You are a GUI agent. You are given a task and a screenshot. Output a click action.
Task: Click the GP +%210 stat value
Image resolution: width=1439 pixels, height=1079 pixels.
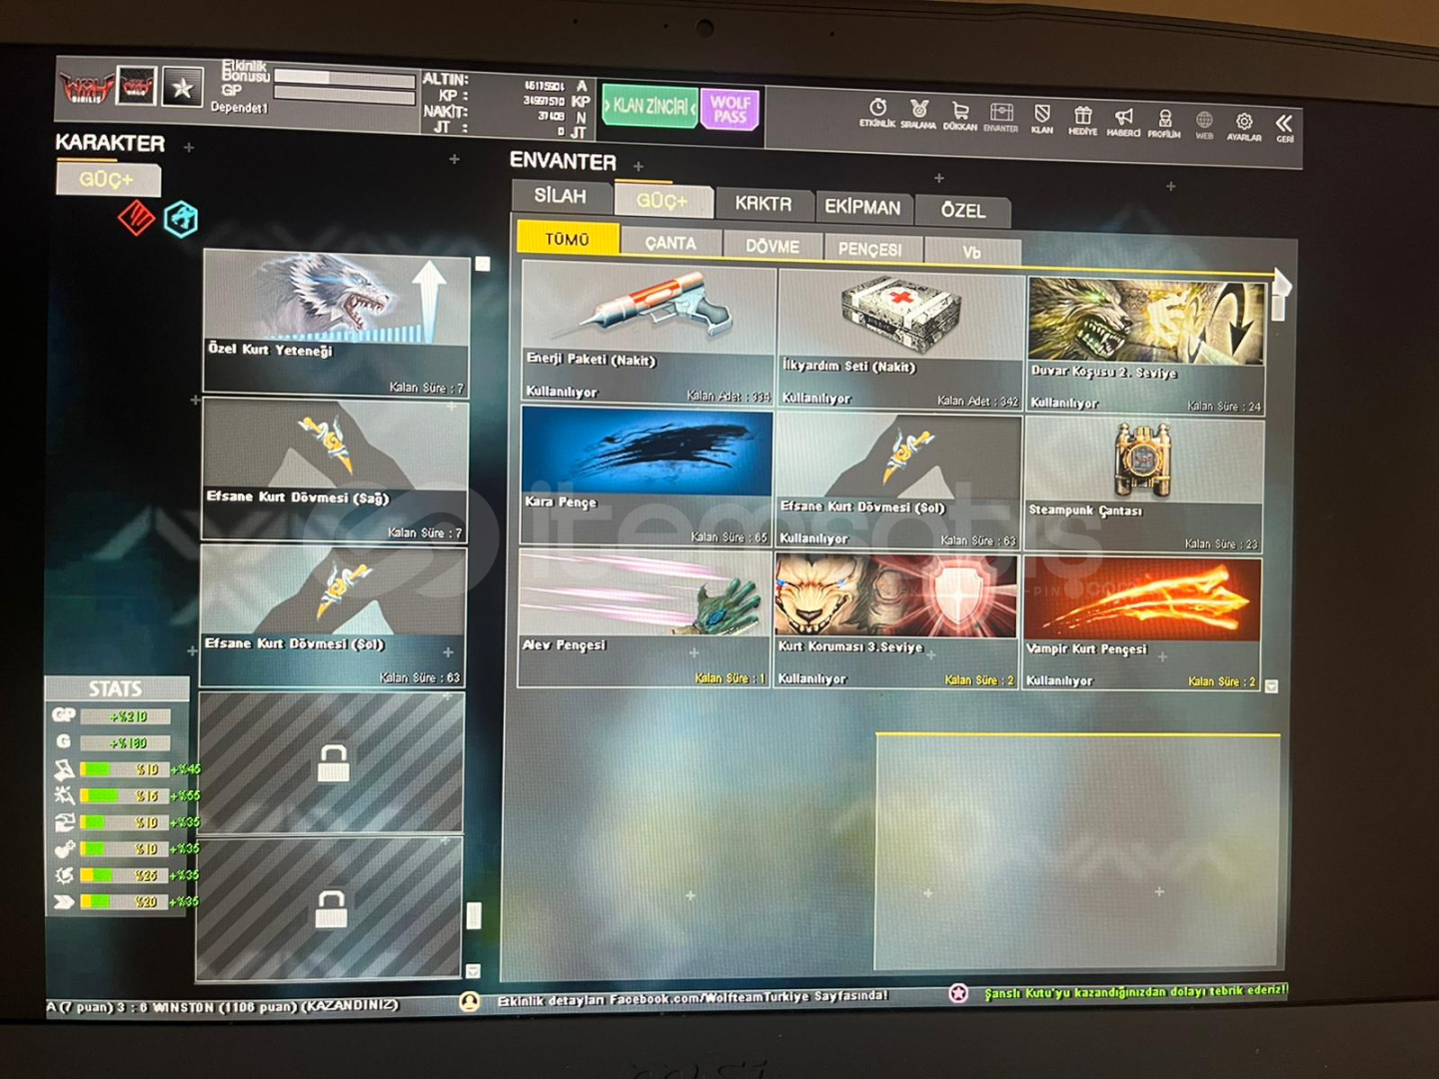[126, 716]
